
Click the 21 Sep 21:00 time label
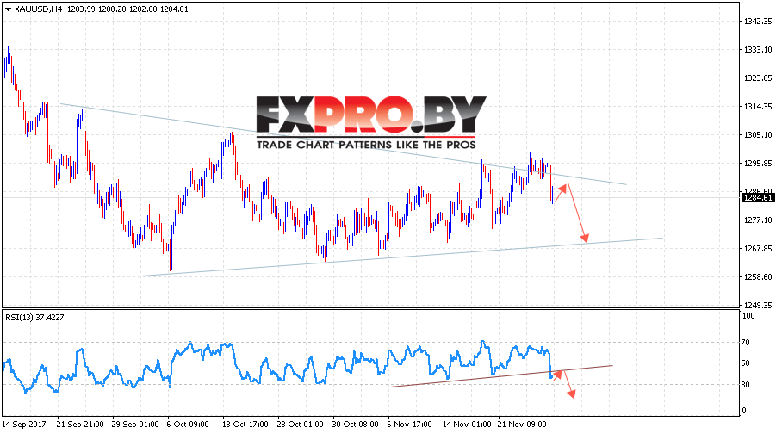80,425
